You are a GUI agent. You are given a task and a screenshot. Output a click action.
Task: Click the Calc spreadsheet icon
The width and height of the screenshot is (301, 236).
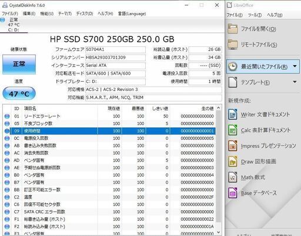coord(233,130)
